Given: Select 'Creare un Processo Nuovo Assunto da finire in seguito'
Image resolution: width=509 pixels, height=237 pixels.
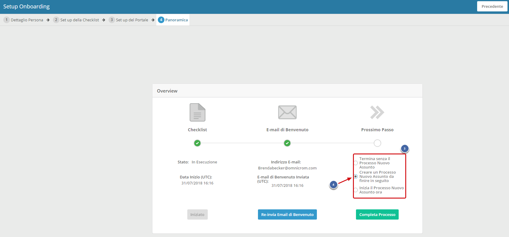Looking at the screenshot, I should click(x=356, y=176).
